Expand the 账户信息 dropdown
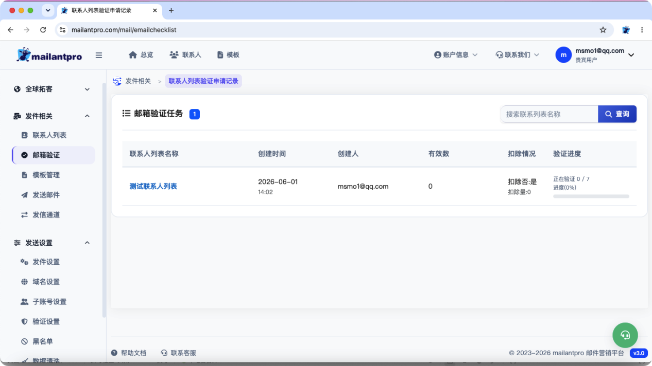The height and width of the screenshot is (366, 652). tap(456, 54)
